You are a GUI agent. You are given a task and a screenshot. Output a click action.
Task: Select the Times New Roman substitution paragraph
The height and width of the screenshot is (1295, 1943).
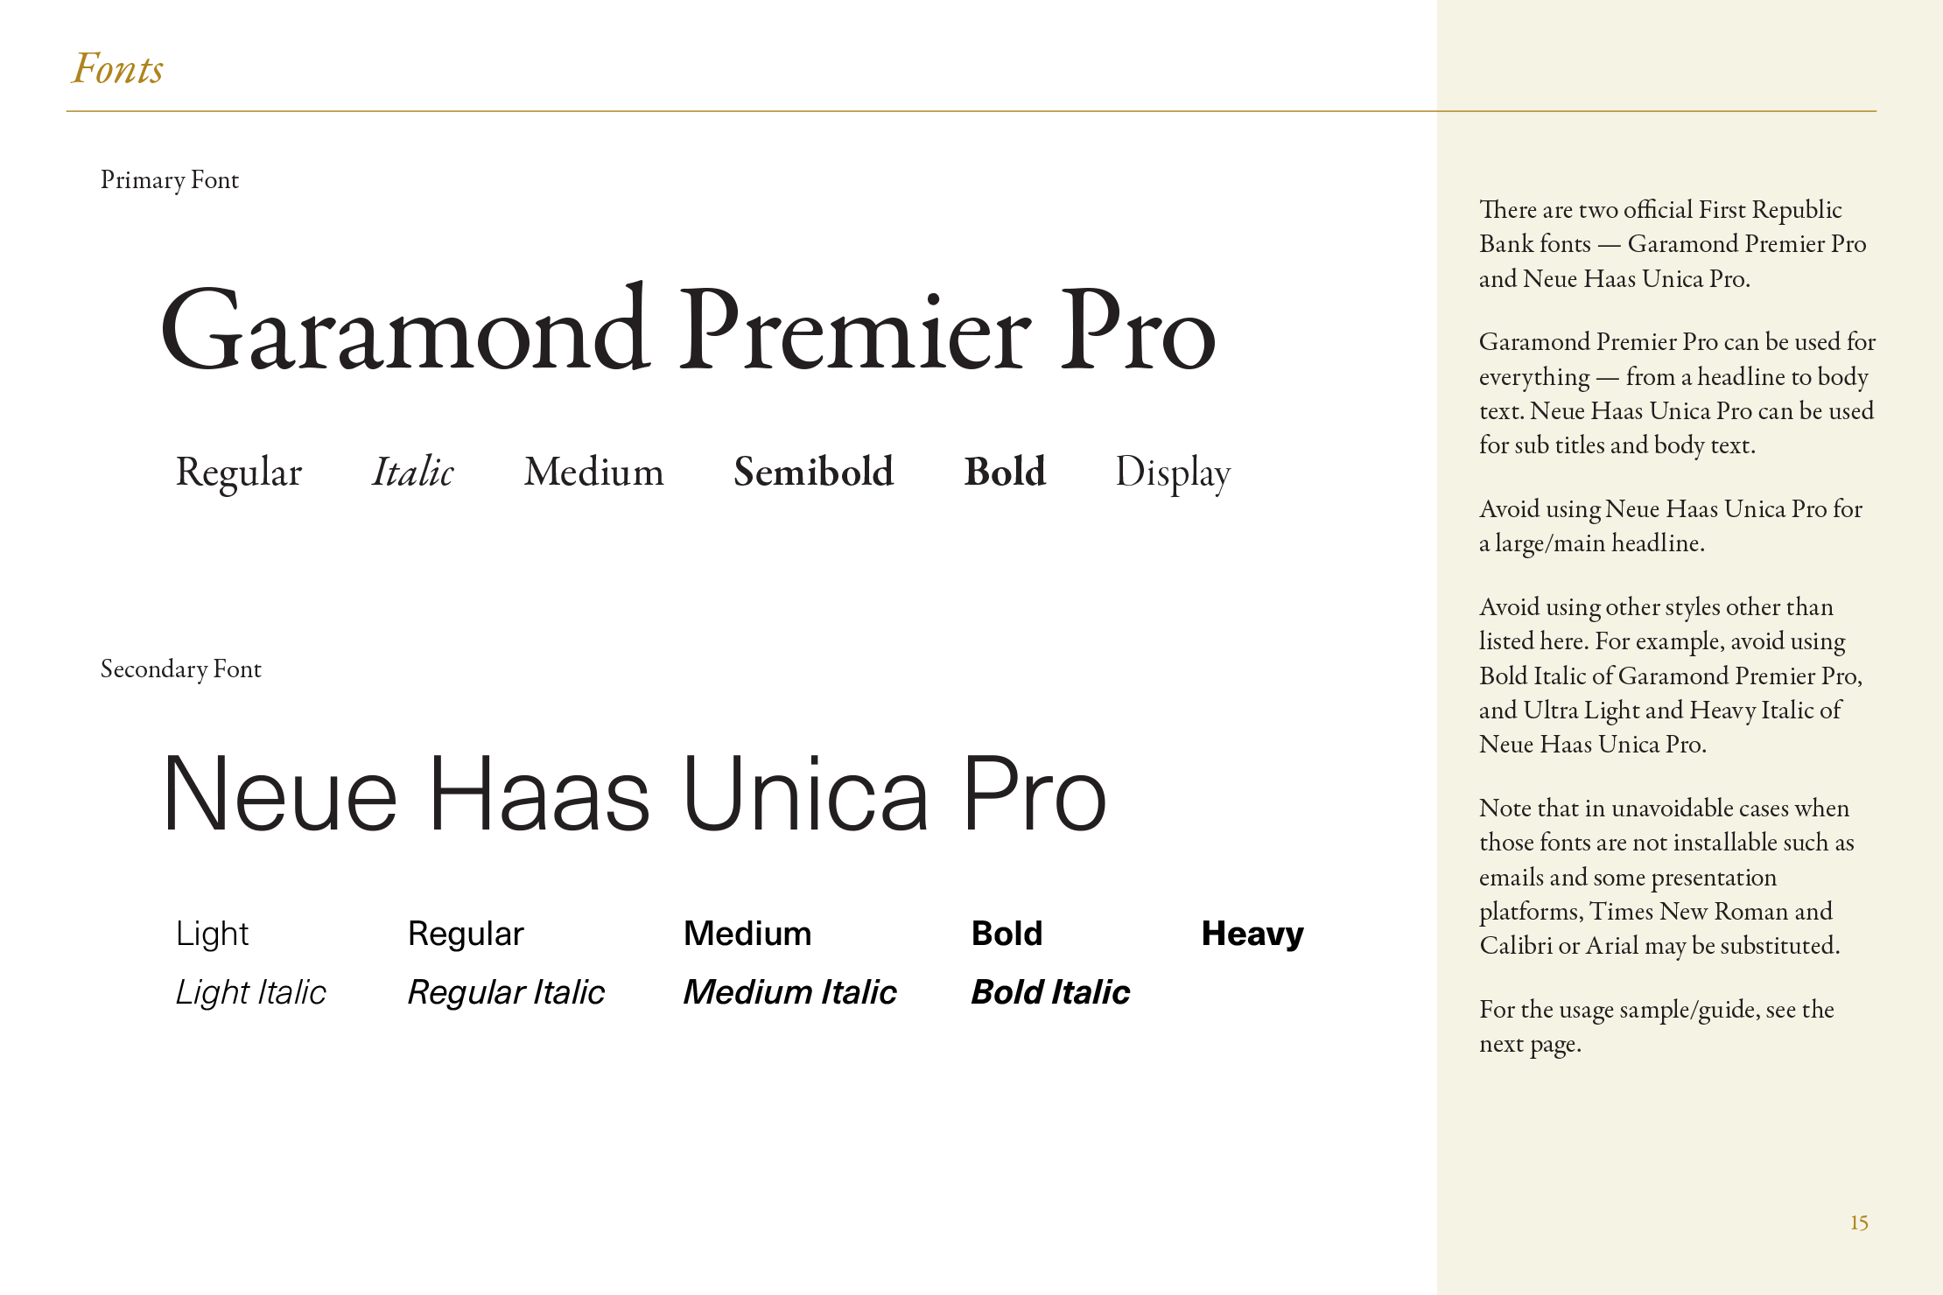(x=1666, y=877)
